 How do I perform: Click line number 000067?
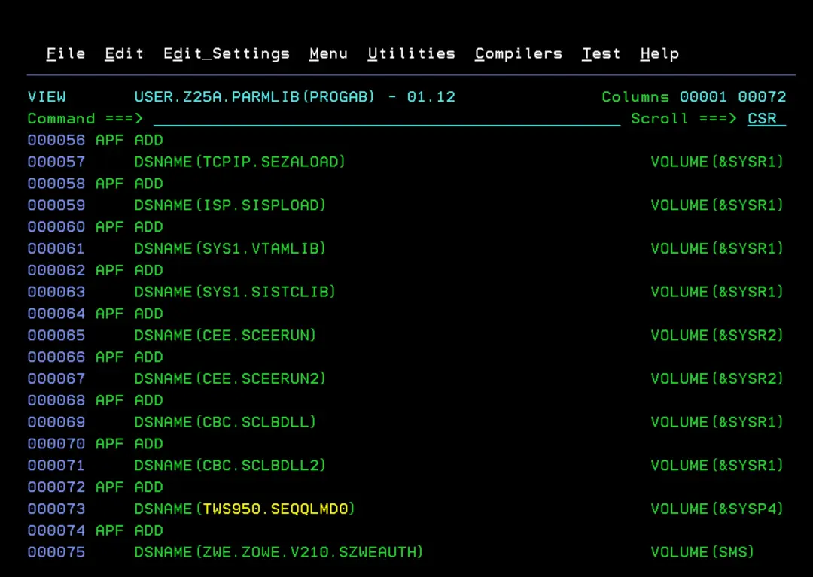[x=56, y=378]
